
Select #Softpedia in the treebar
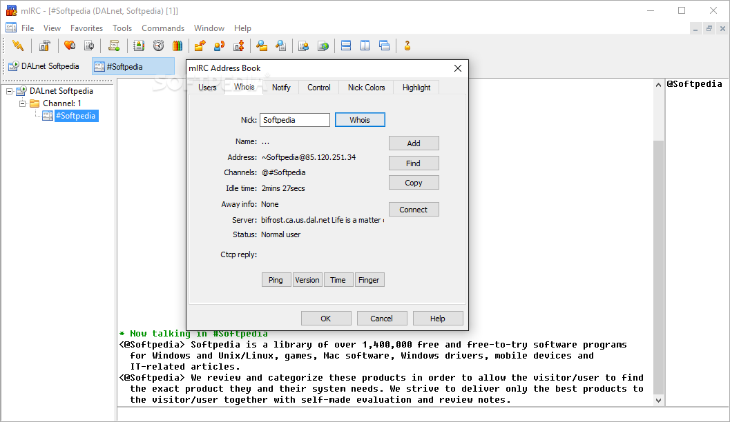pos(76,116)
